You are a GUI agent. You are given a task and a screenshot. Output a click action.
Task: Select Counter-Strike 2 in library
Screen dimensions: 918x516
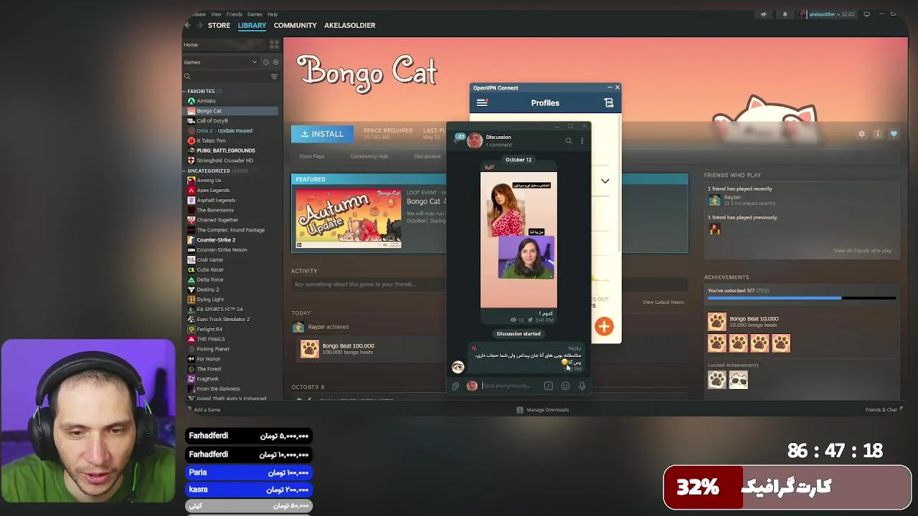[x=216, y=240]
